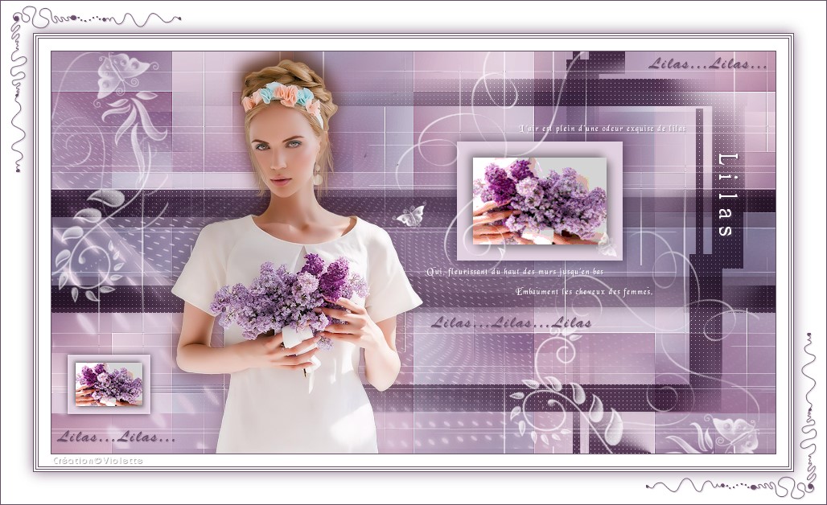Click the butterfly in bottom-right corner
Viewport: 827px width, 505px height.
click(x=734, y=432)
